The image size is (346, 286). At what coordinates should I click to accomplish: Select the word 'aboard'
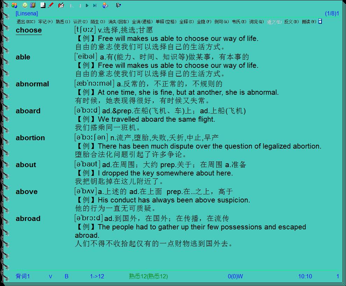pyautogui.click(x=28, y=111)
